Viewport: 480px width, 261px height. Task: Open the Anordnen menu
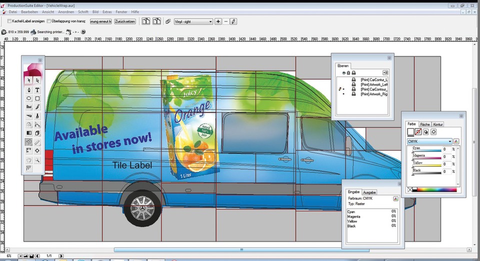click(66, 12)
